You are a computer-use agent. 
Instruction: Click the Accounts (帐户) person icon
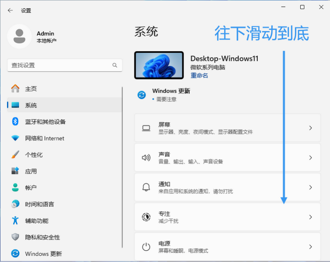(15, 187)
